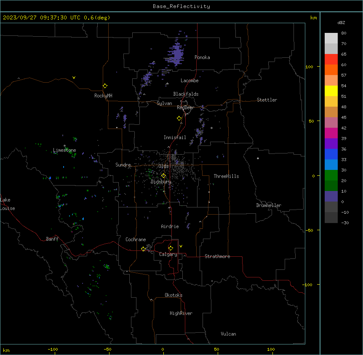Click the HighRiver label

[x=181, y=313]
